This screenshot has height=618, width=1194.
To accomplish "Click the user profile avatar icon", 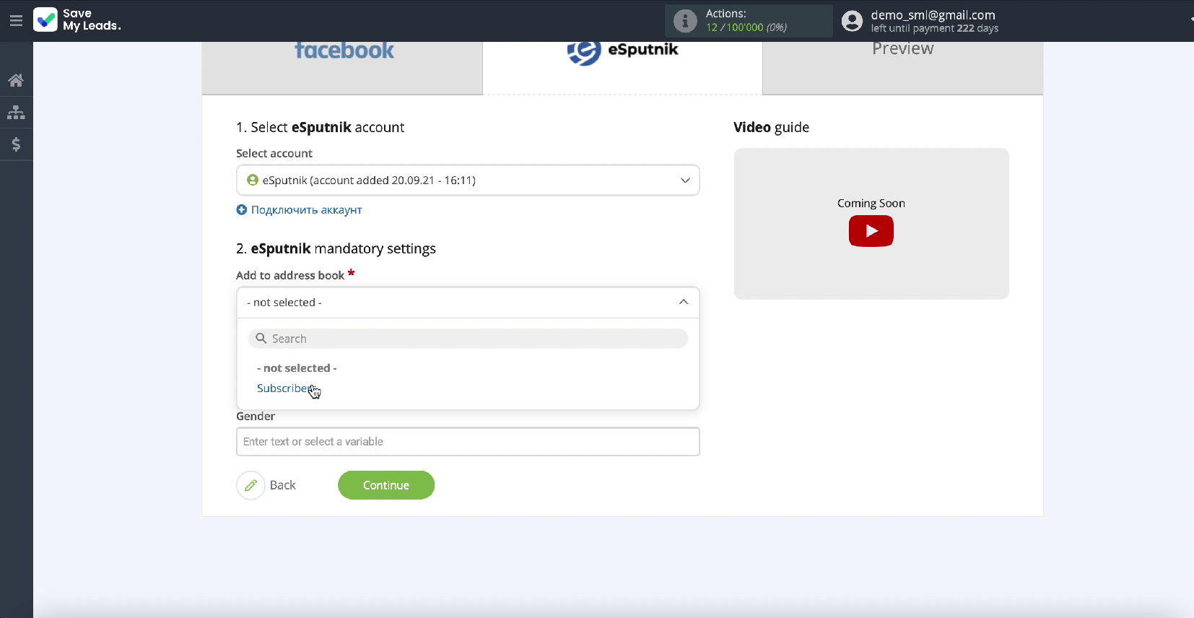I will coord(852,21).
